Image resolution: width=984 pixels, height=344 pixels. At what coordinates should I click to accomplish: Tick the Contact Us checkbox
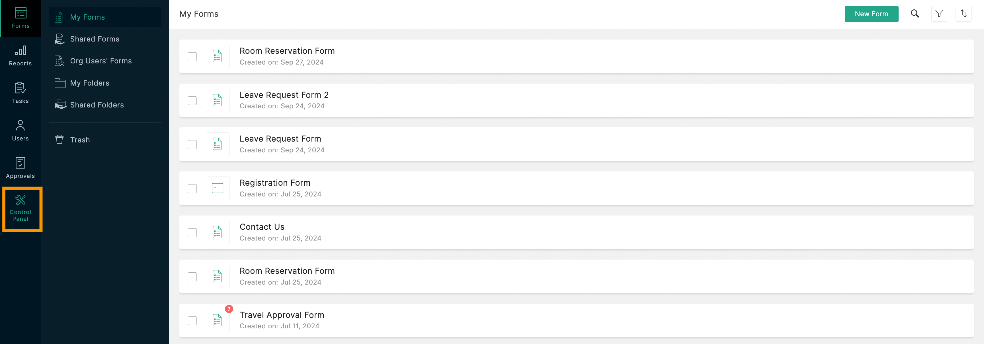click(192, 232)
